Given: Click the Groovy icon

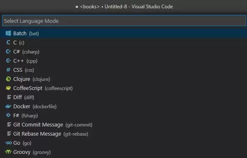Looking at the screenshot, I should click(8, 152).
